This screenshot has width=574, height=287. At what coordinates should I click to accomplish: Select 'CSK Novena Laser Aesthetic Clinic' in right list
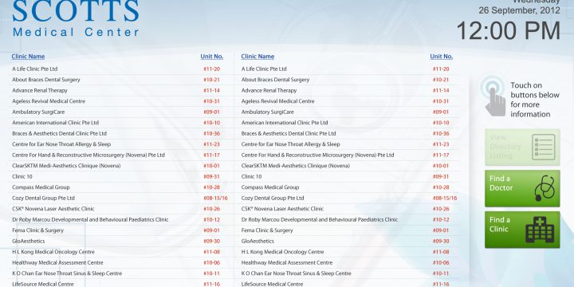[x=282, y=209]
